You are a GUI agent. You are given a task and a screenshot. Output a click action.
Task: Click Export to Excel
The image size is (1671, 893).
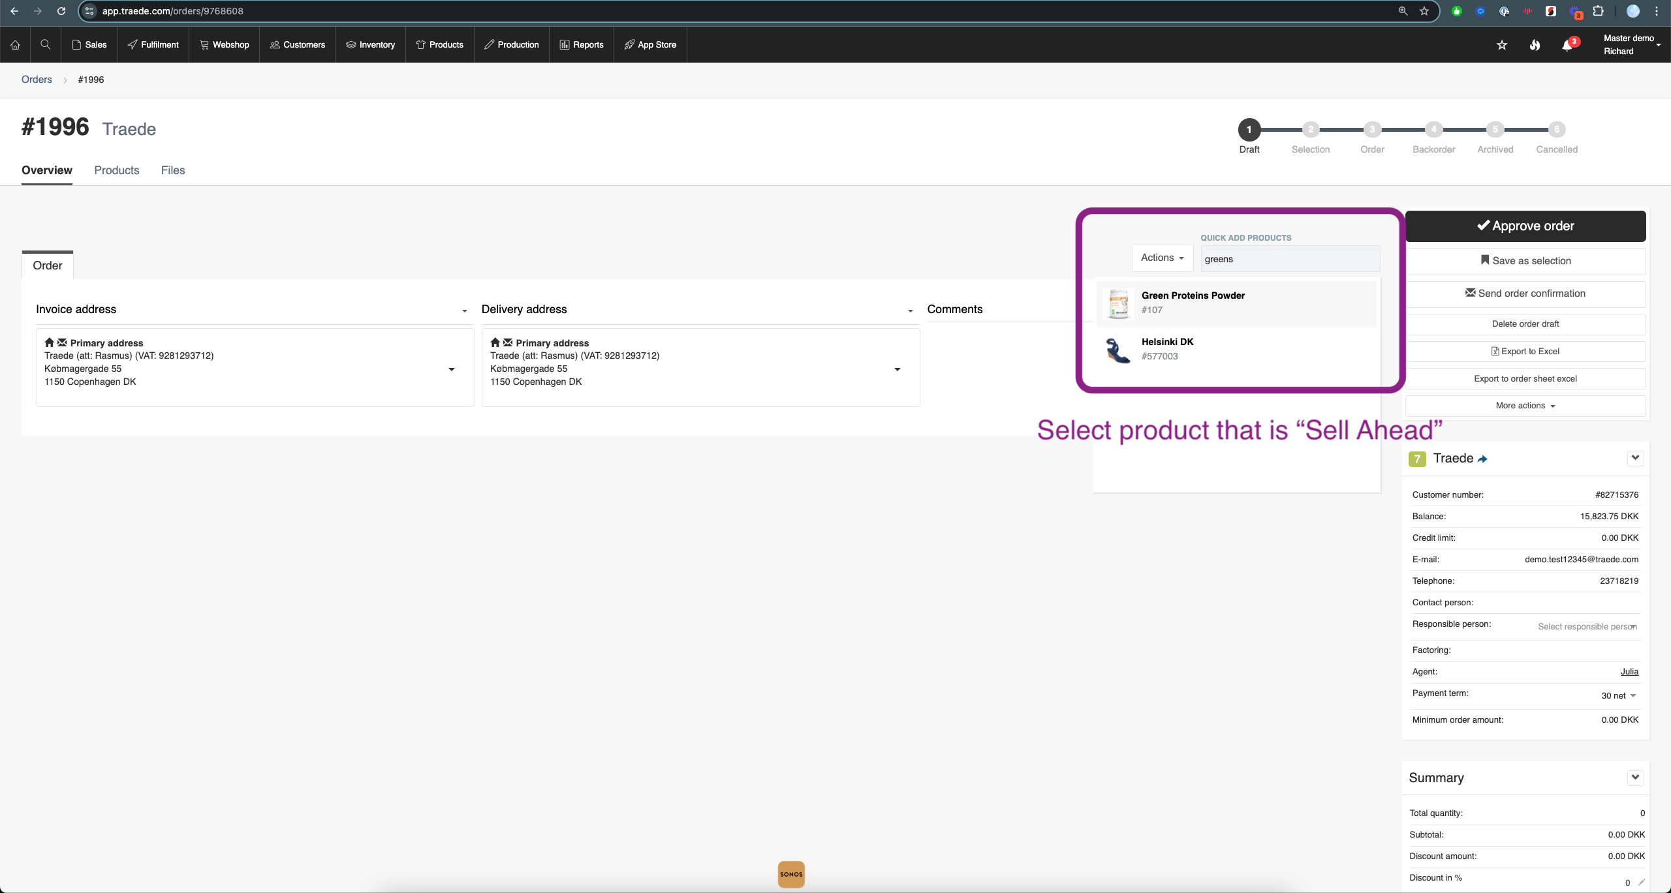click(1525, 352)
